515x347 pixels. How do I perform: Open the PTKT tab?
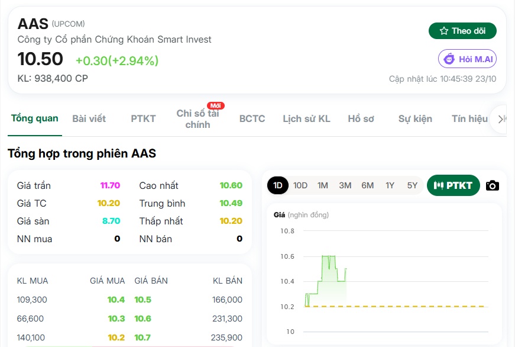click(x=143, y=119)
